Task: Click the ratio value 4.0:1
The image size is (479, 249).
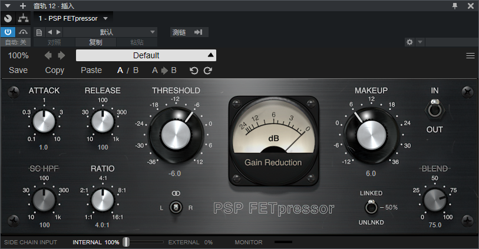Action: pos(103,225)
